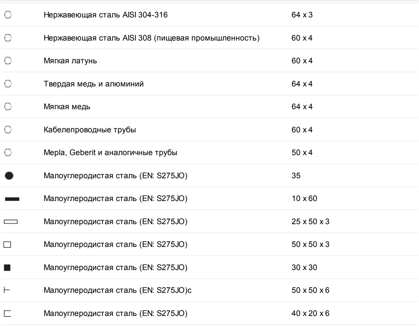Click the hollow square tube icon
419x326 pixels.
pyautogui.click(x=7, y=245)
